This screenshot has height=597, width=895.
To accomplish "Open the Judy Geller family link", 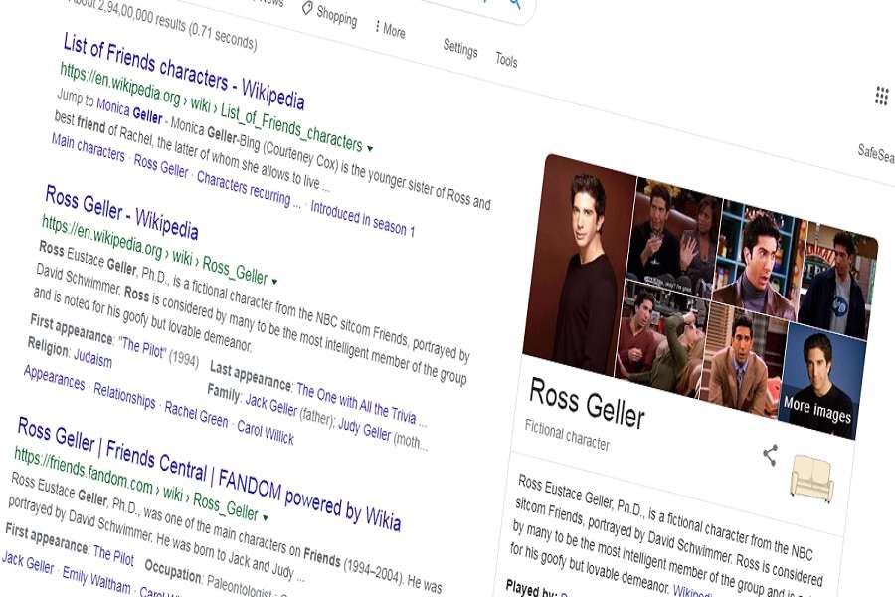I will click(x=364, y=429).
